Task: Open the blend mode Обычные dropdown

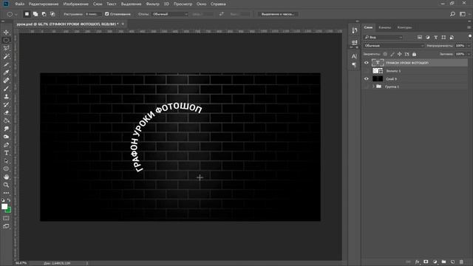Action: [394, 46]
